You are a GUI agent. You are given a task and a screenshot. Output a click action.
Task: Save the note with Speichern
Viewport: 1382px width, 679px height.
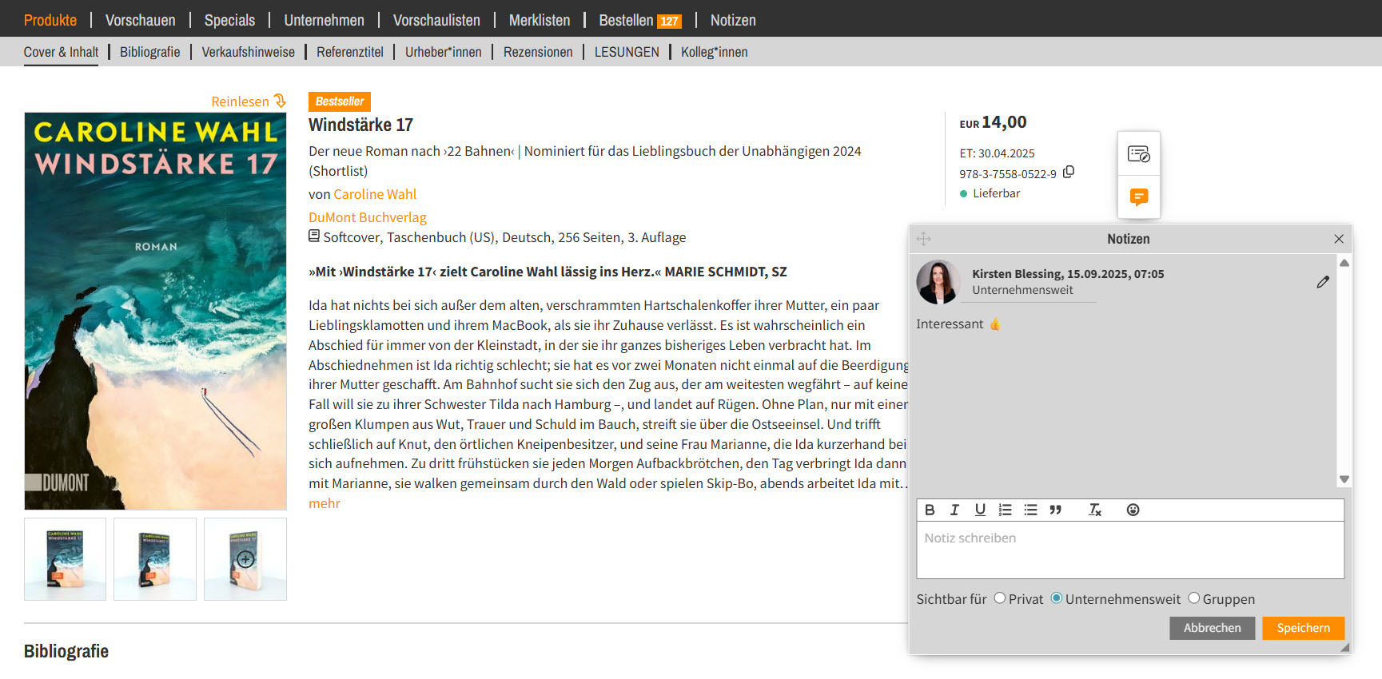tap(1304, 628)
